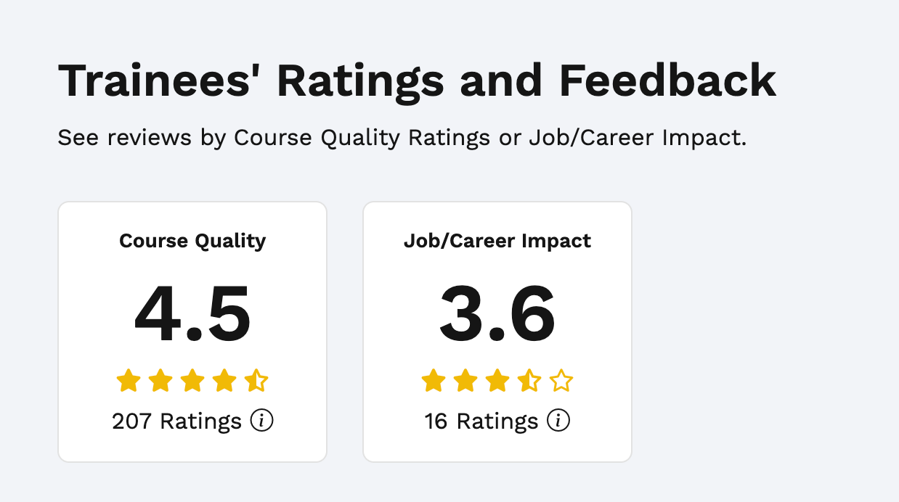Click the fourth Course Quality star
The width and height of the screenshot is (899, 502).
(x=224, y=381)
